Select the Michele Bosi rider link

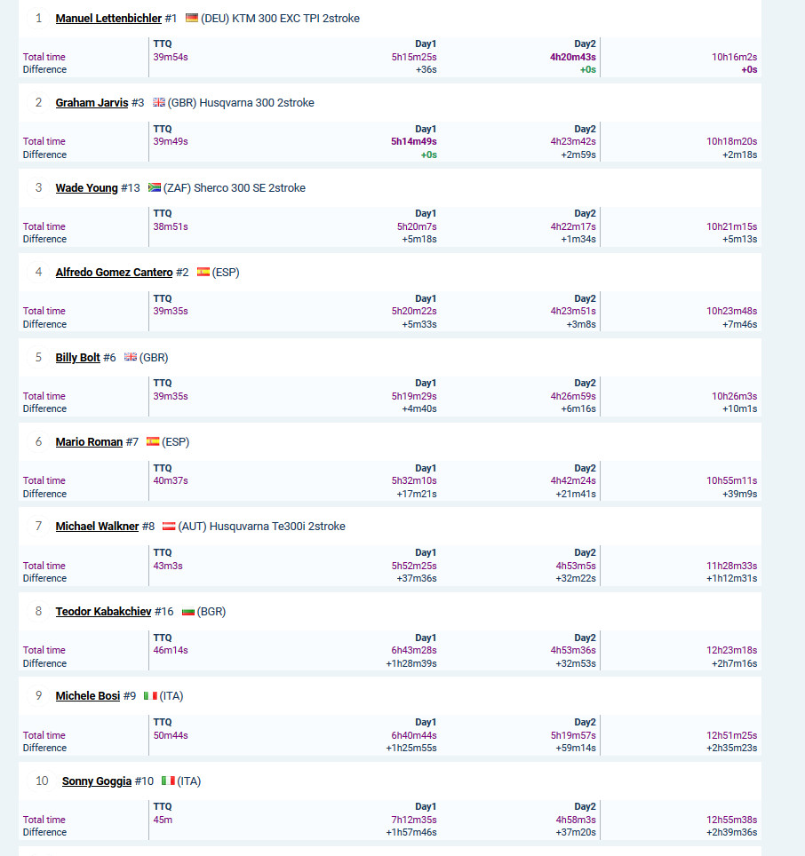[x=88, y=696]
